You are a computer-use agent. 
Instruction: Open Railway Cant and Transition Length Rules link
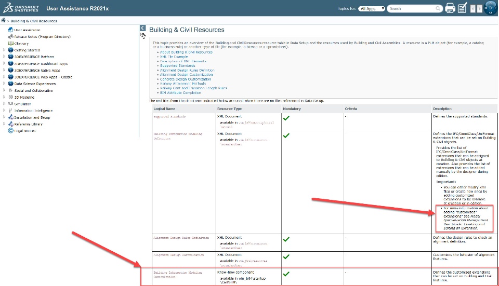[x=193, y=88]
